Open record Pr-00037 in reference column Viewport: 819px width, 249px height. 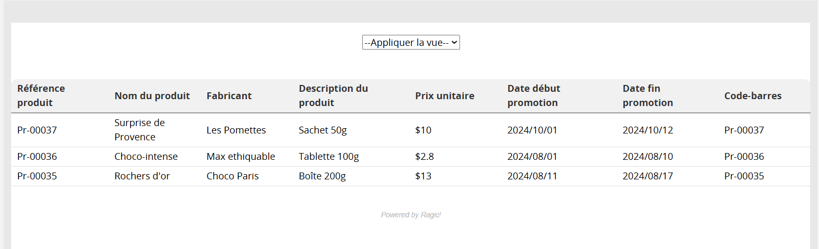[x=37, y=130]
